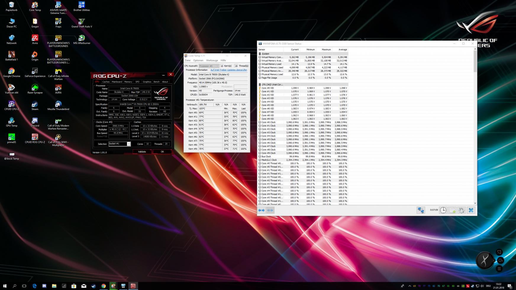Switch to the Caches tab in ROG CPU-Z

coord(106,82)
